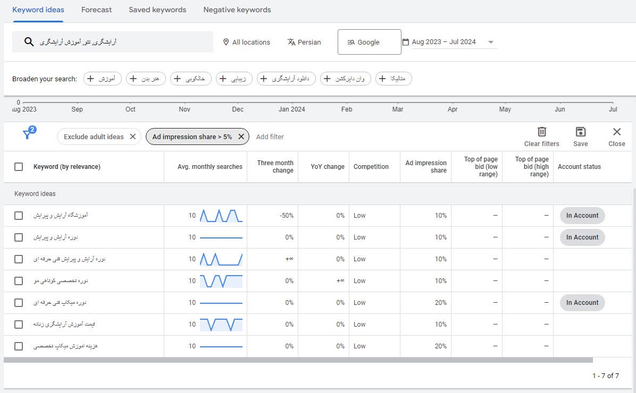636x393 pixels.
Task: Sort by Competition column header
Action: tap(371, 167)
